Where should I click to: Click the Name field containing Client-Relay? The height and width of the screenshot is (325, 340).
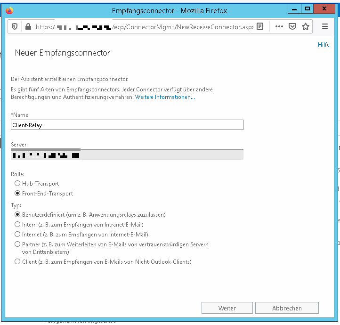pyautogui.click(x=127, y=125)
